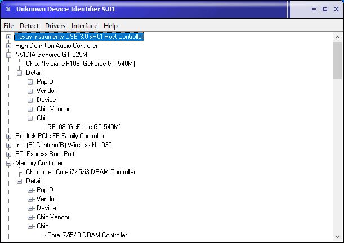Open the Detect menu

coord(29,26)
